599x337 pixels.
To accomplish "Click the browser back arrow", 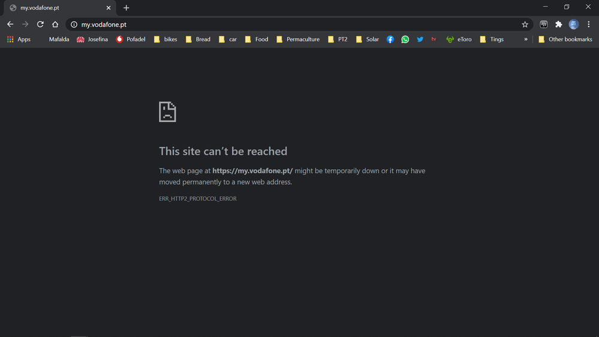I will click(x=10, y=25).
